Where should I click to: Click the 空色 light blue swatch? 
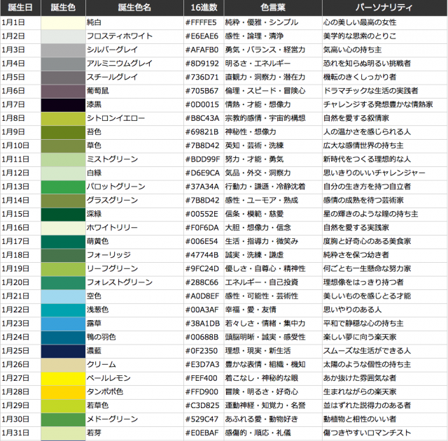(62, 296)
